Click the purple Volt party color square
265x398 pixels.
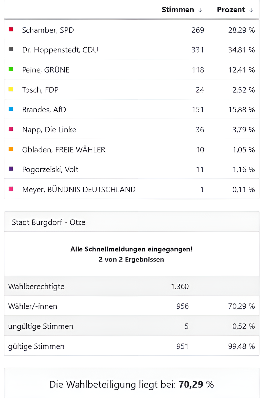10,169
